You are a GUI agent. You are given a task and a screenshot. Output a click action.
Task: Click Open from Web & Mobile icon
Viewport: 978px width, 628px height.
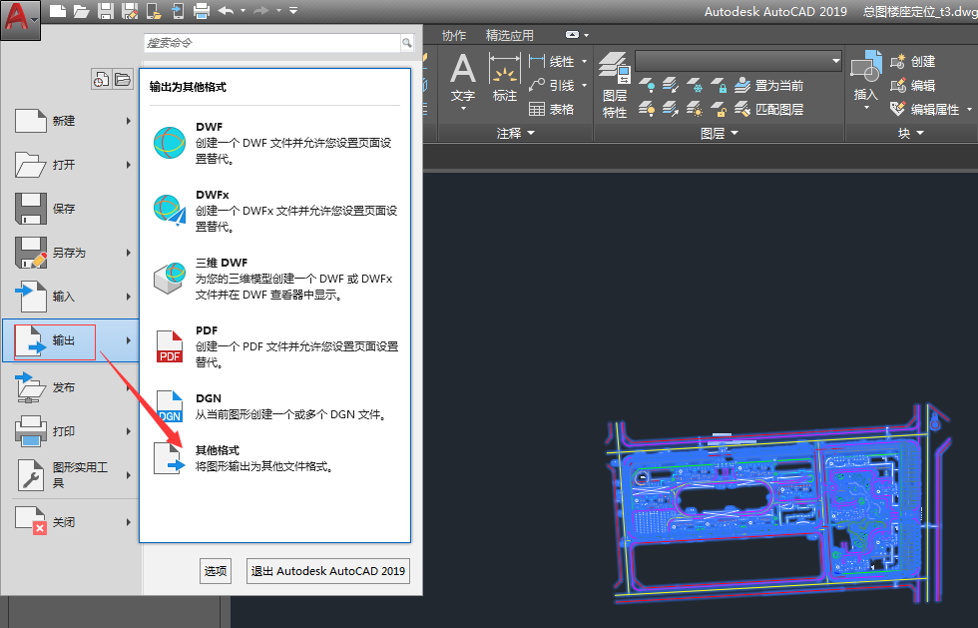pyautogui.click(x=154, y=11)
